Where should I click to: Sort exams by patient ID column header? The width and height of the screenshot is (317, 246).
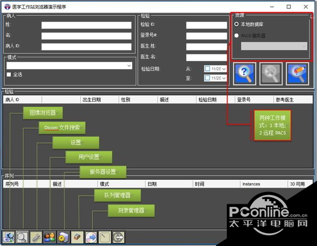pos(22,99)
